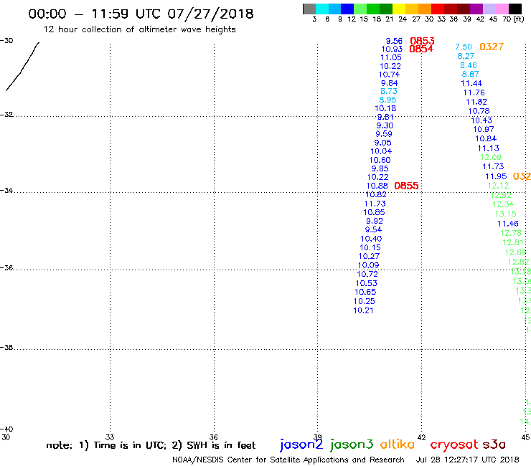
Task: Click wave height value 10.97
Action: tap(483, 129)
